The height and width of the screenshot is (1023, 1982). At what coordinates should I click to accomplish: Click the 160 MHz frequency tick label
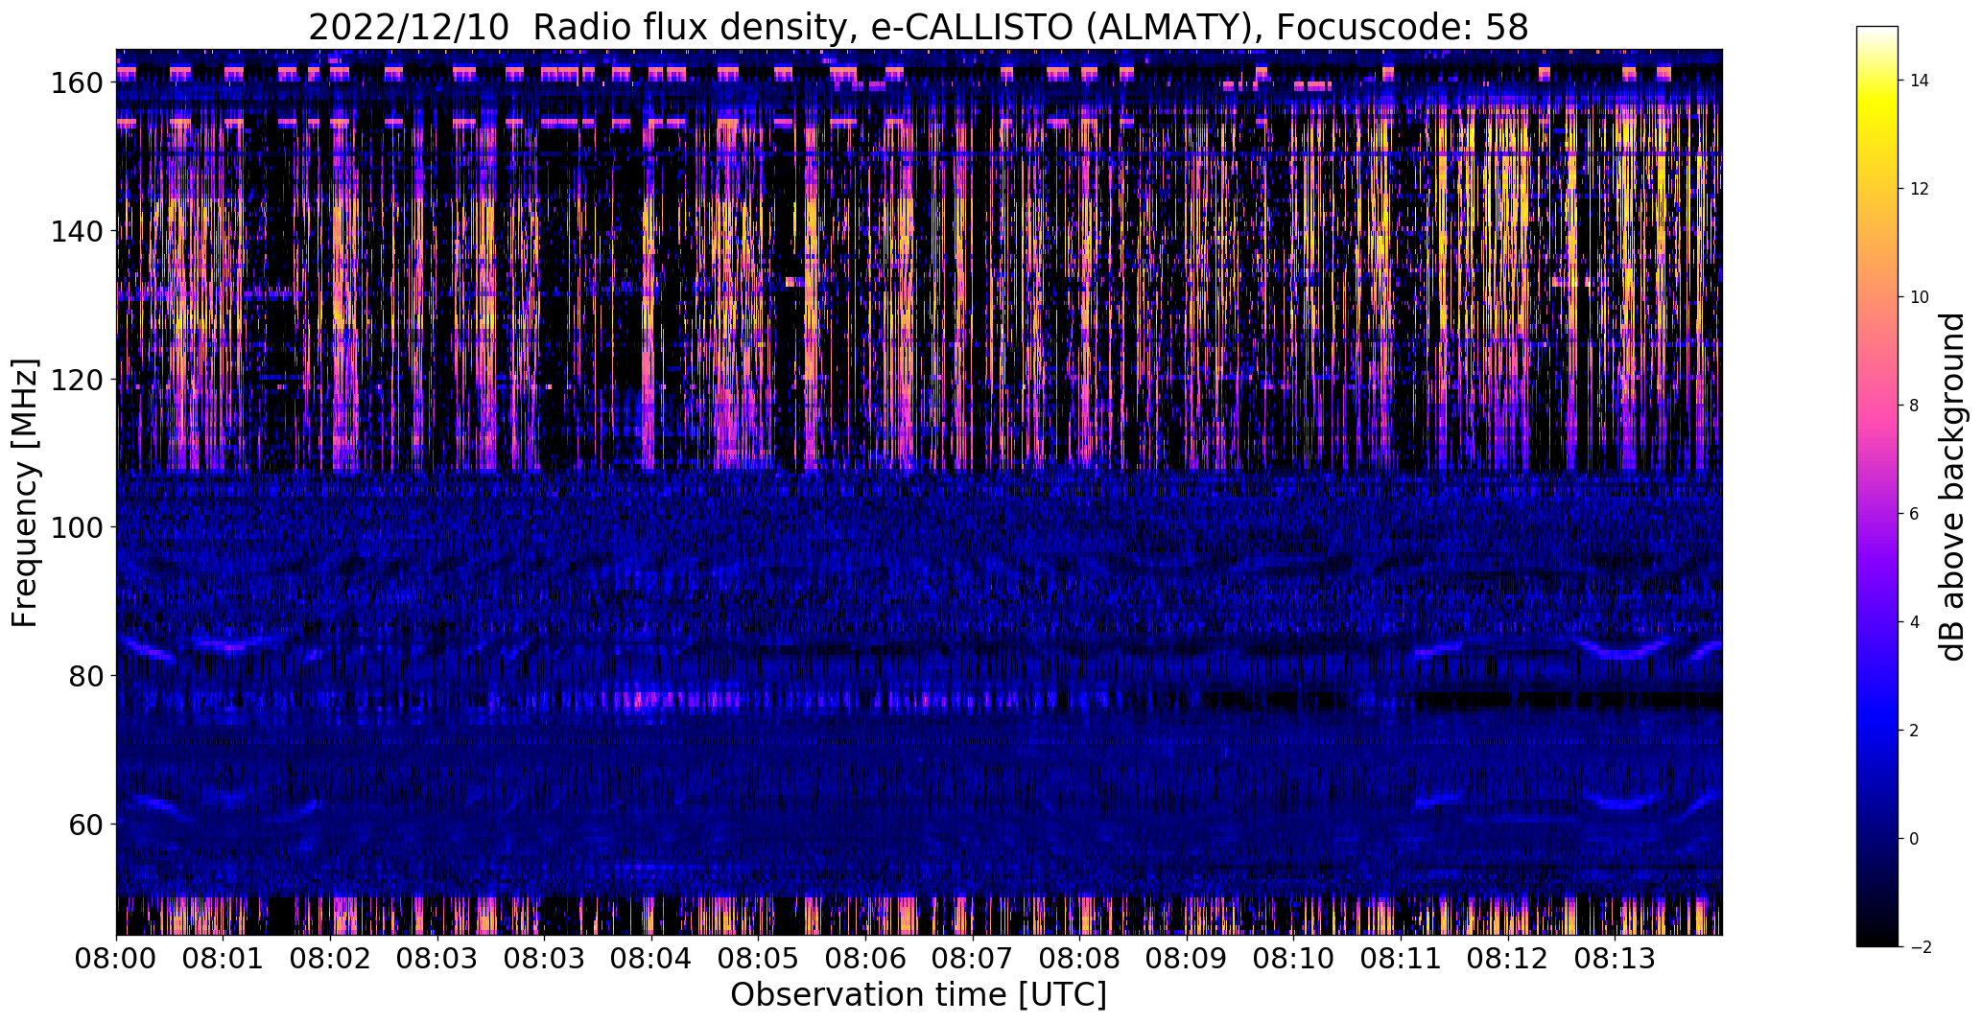(76, 83)
